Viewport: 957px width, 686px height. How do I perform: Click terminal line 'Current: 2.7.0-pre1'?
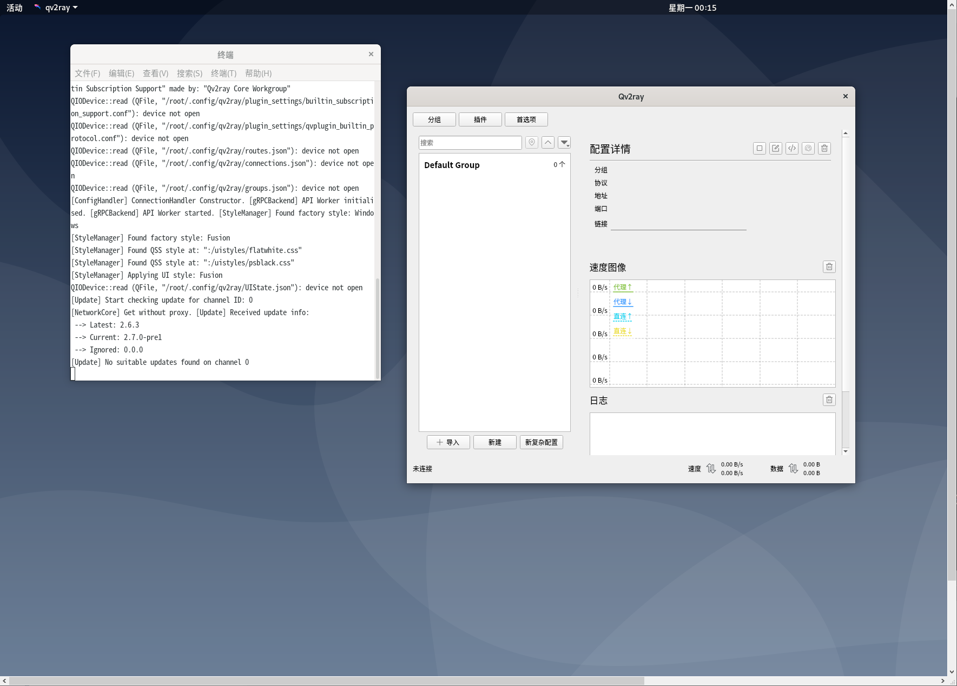point(118,337)
